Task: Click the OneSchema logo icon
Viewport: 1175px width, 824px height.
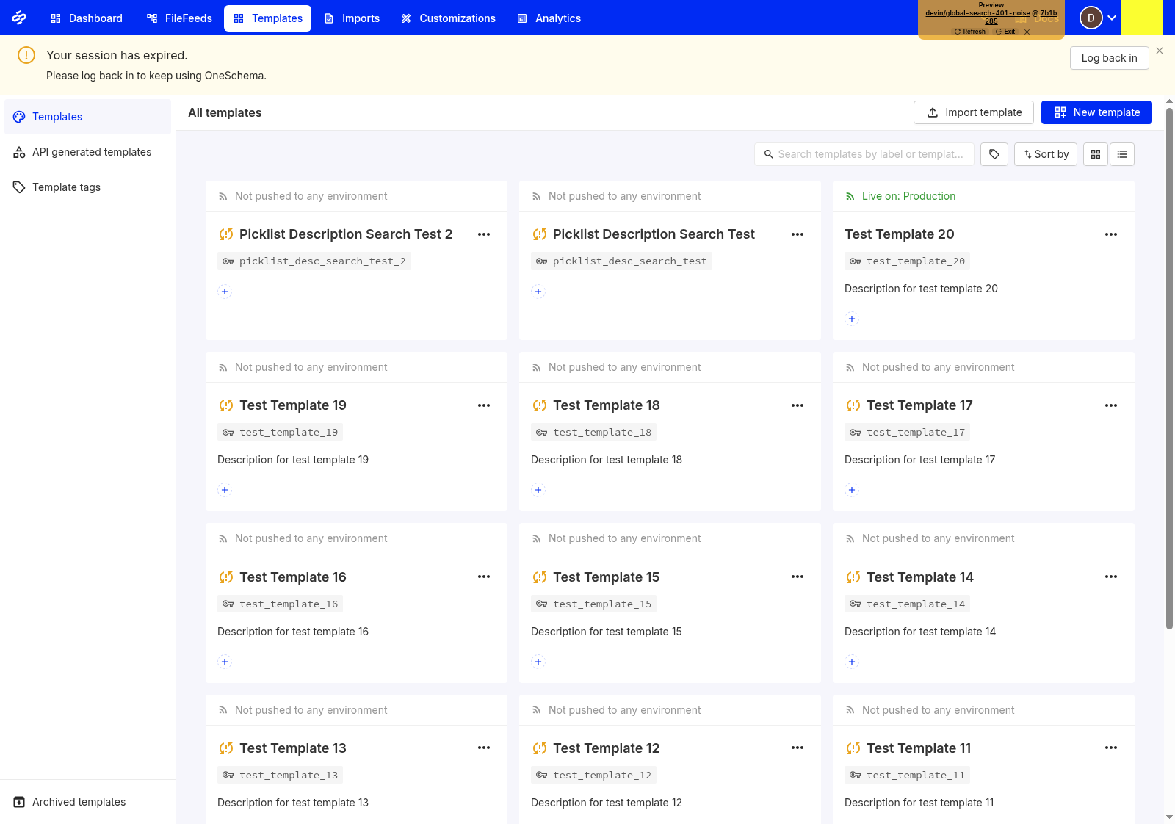Action: coord(19,18)
